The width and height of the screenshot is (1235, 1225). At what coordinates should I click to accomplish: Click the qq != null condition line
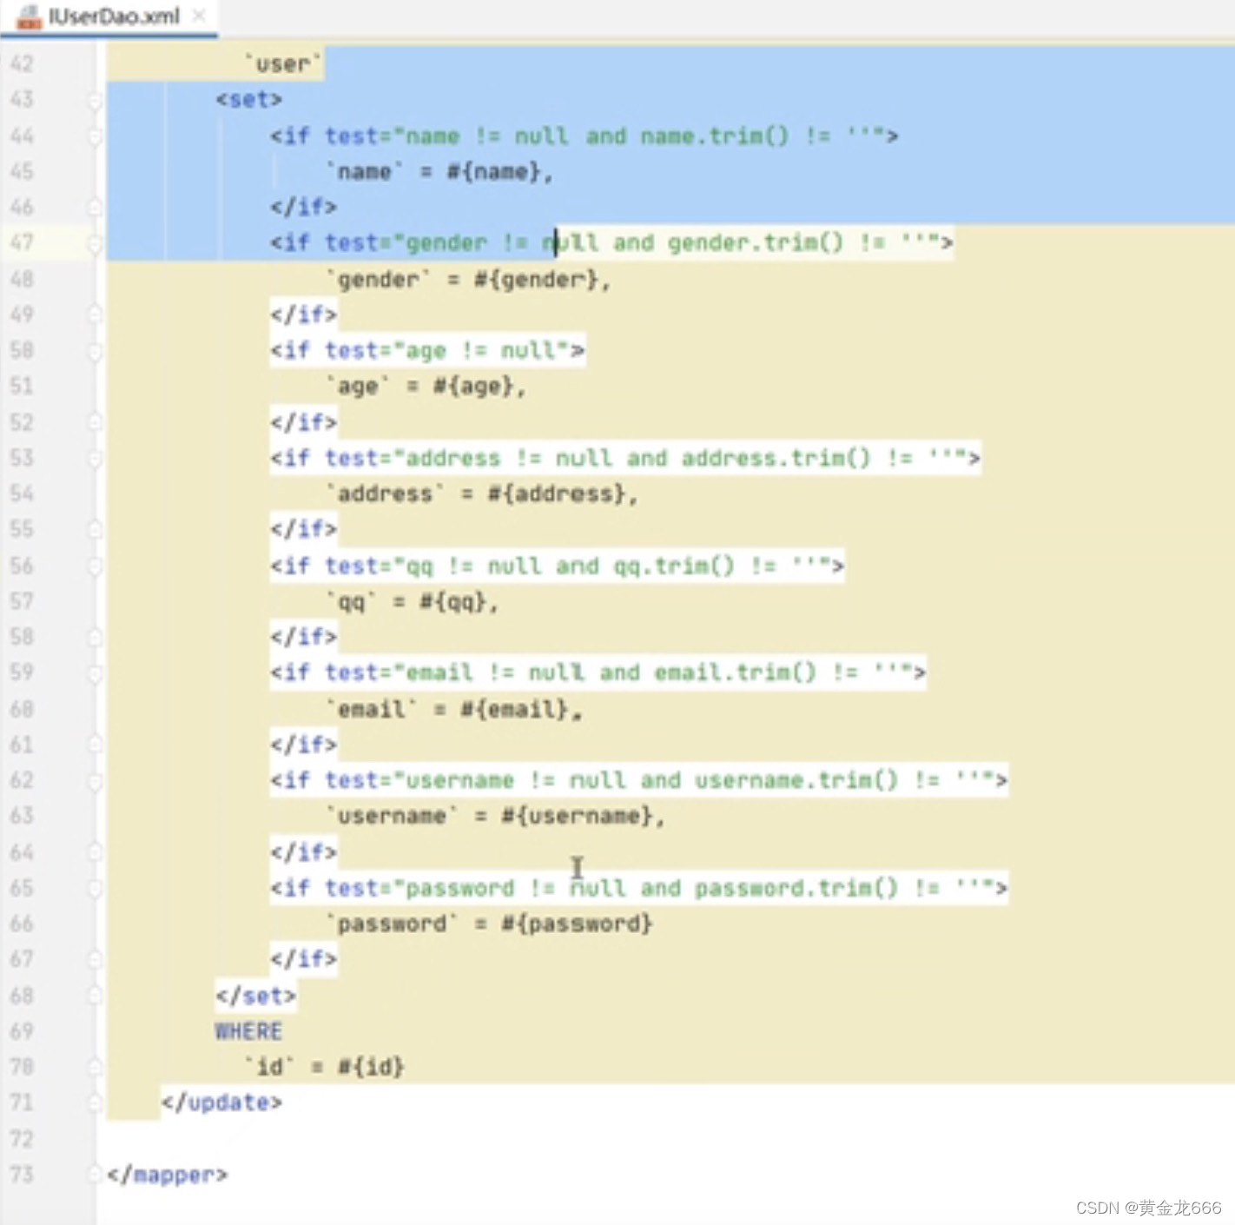point(557,566)
